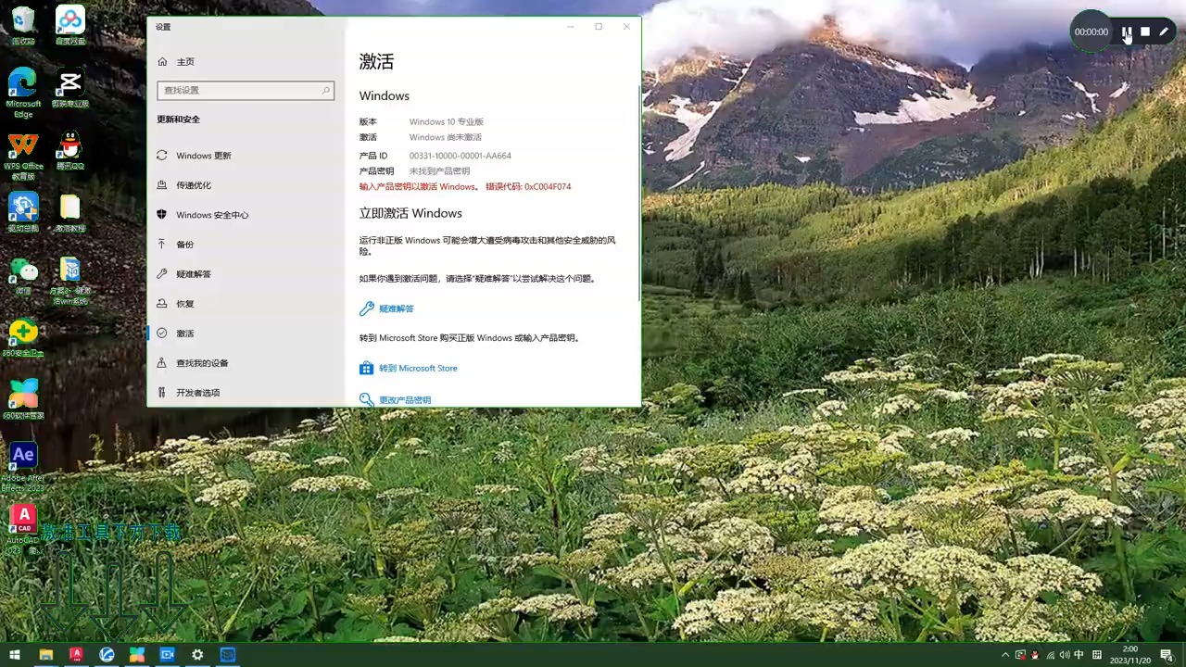Click the 激活 page heading
1186x667 pixels.
tap(376, 62)
